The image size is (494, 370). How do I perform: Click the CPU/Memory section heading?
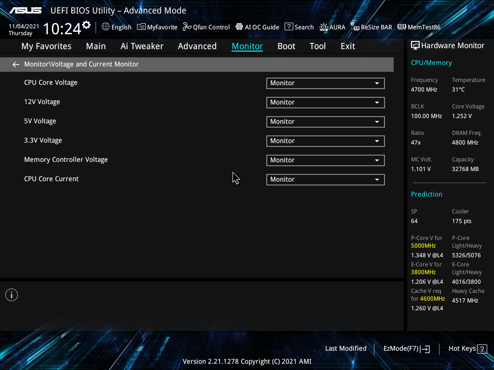tap(431, 63)
